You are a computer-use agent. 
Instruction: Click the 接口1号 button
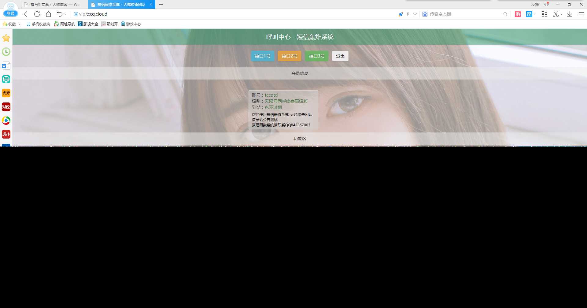tap(262, 56)
